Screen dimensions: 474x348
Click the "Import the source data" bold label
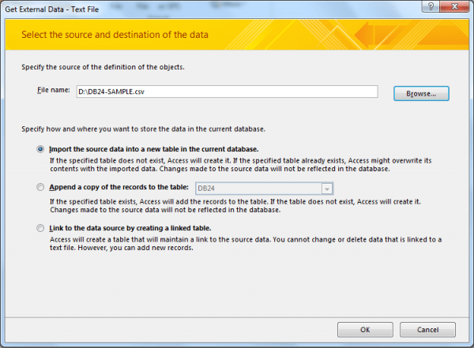[x=153, y=148]
